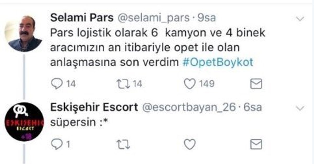Viewport: 314px width, 164px height.
Task: Reply to Selami Pars' tweet
Action: [56, 84]
